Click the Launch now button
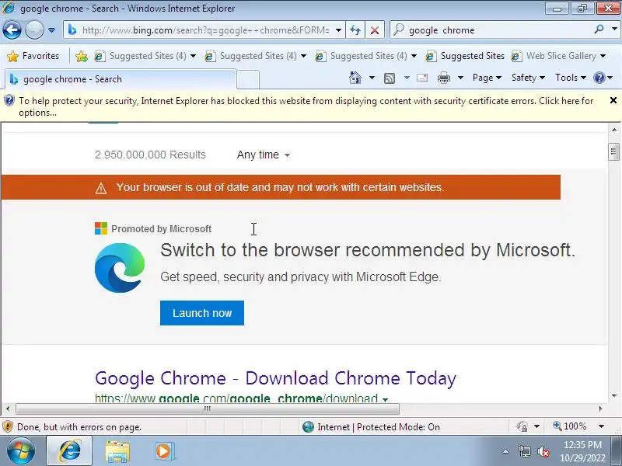The height and width of the screenshot is (466, 622). (202, 313)
